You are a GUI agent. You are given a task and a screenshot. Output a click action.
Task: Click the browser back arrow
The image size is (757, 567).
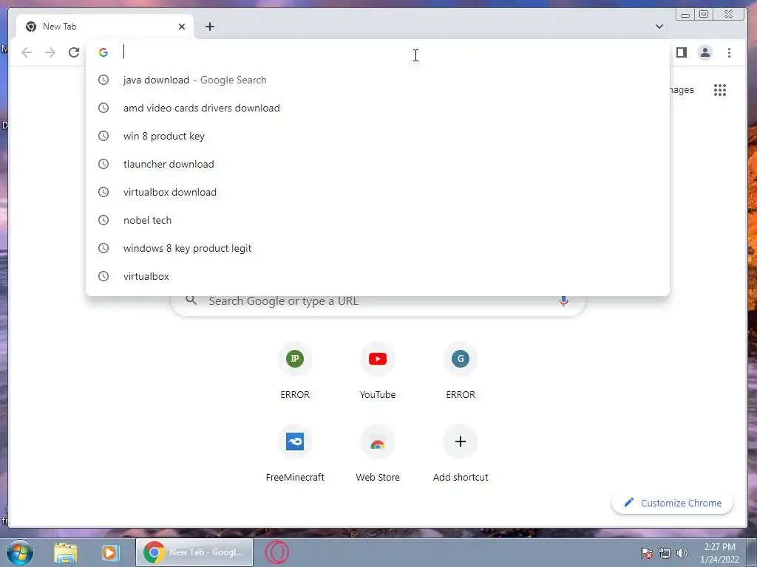tap(27, 52)
